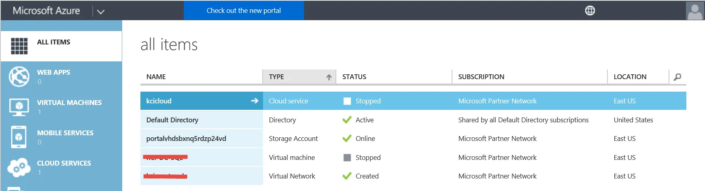
Task: Open the user account avatar
Action: pyautogui.click(x=695, y=10)
